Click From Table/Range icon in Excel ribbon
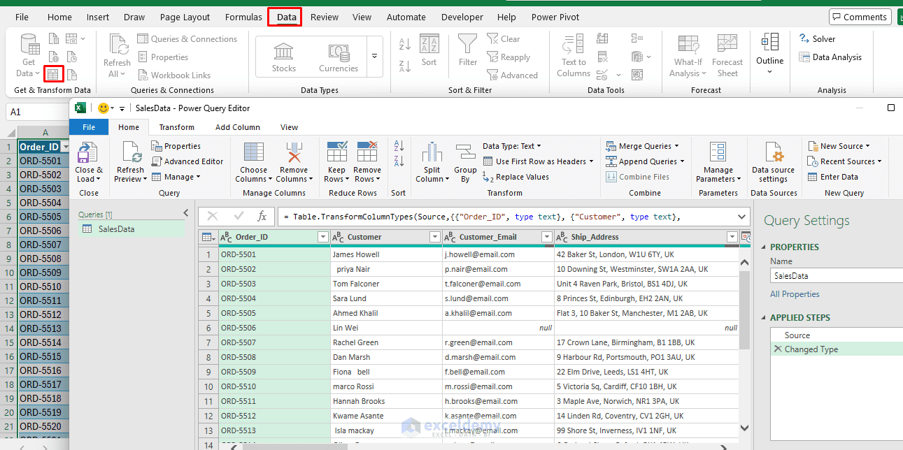Screen dimensions: 903x450 pos(53,73)
